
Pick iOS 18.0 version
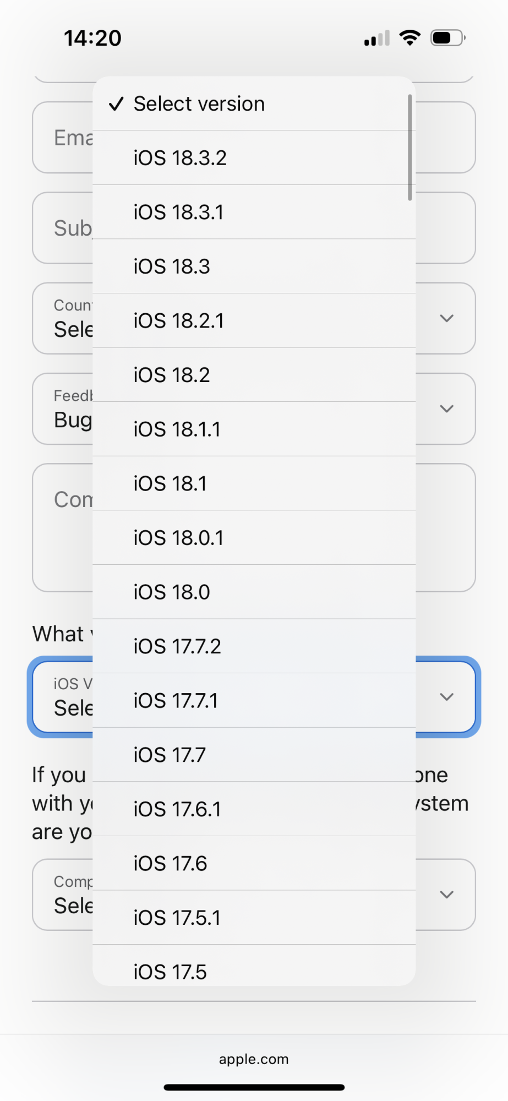(x=254, y=592)
